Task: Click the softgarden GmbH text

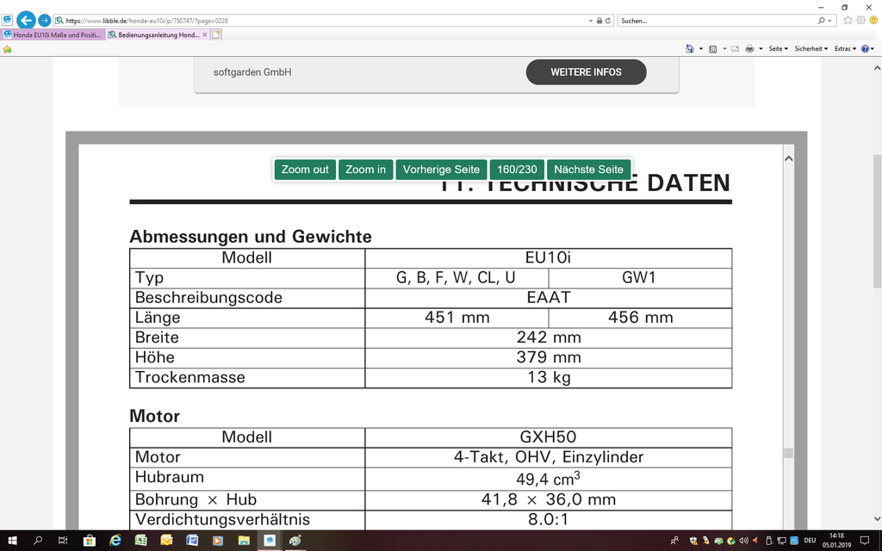Action: (252, 72)
